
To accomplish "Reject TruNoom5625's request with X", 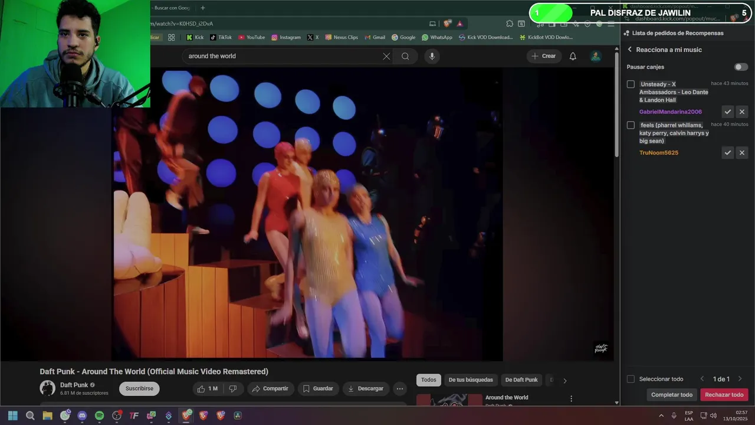I will (742, 153).
